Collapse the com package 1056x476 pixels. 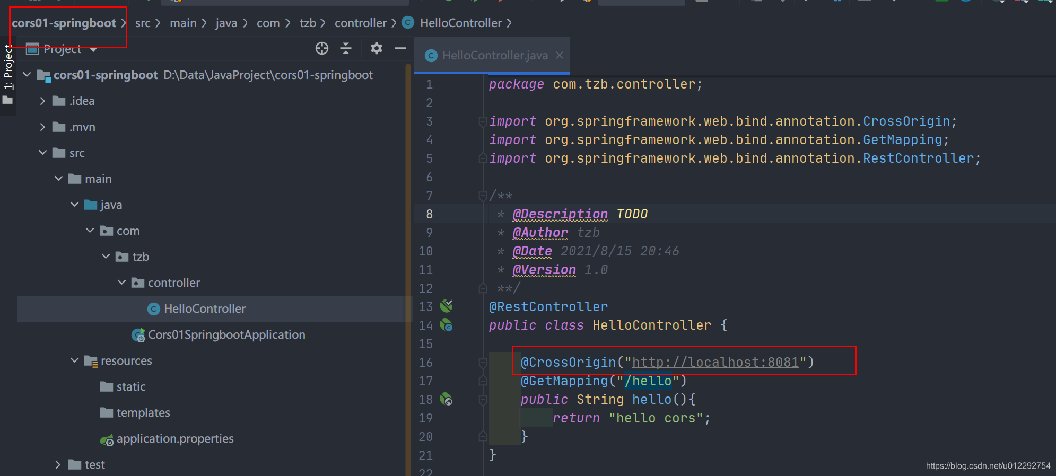90,231
